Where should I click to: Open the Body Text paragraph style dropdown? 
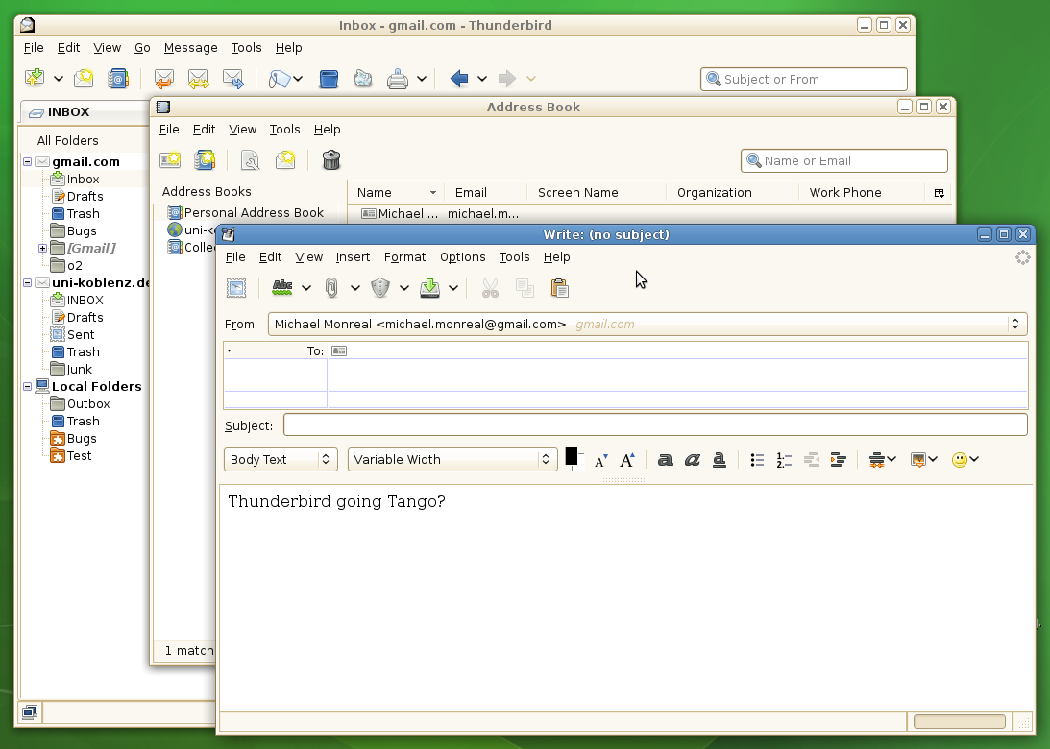coord(281,460)
